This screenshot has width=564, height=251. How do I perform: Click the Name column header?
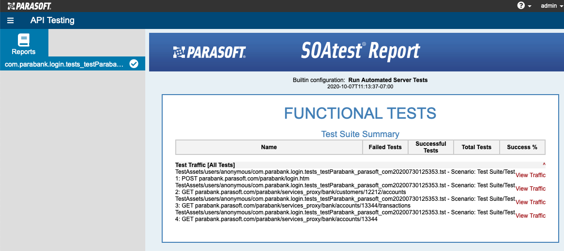pyautogui.click(x=269, y=147)
